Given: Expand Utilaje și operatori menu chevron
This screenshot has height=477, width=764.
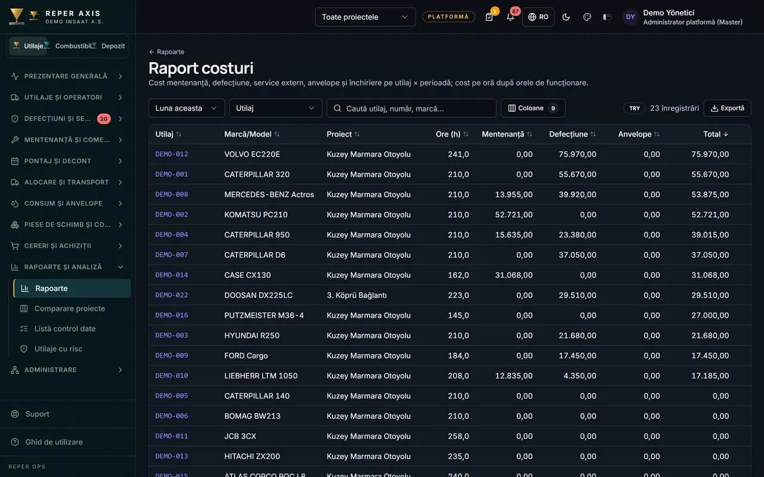Looking at the screenshot, I should point(120,97).
